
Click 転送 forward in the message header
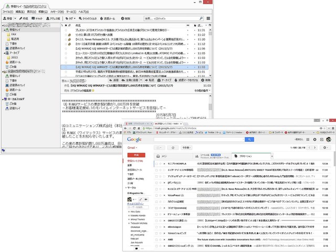pyautogui.click(x=149, y=80)
